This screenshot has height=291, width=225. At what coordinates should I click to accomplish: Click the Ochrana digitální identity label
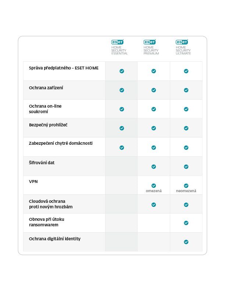point(55,239)
